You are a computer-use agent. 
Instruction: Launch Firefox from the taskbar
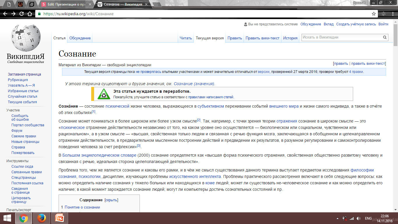pyautogui.click(x=42, y=218)
